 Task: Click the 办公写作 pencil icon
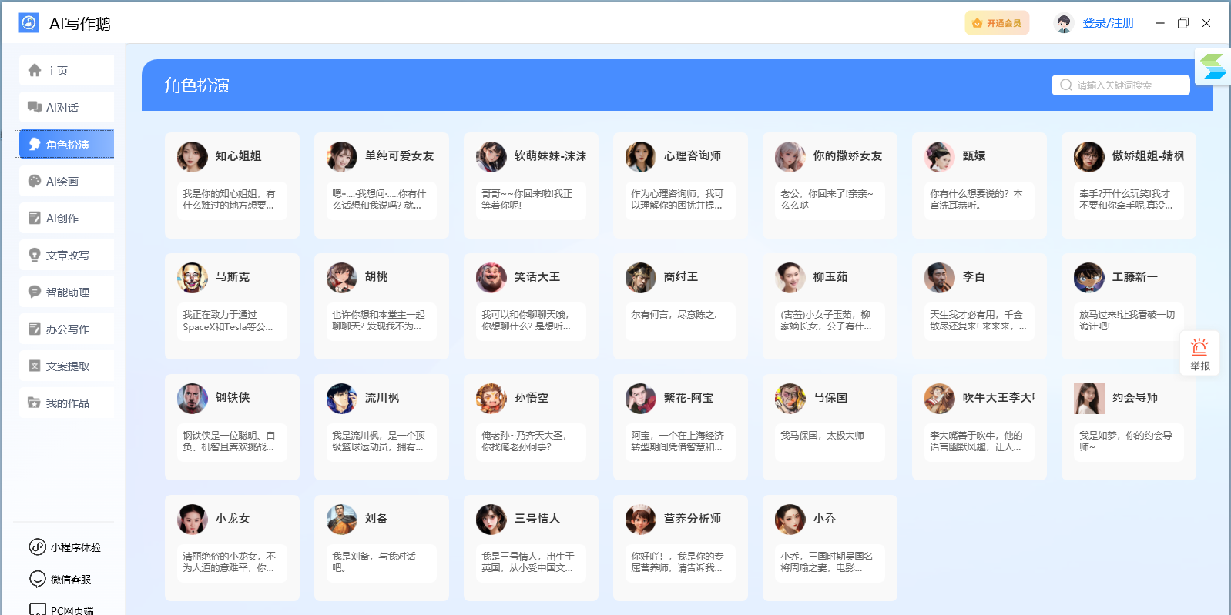click(35, 329)
